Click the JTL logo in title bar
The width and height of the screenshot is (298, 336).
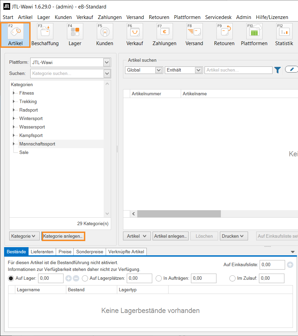click(7, 6)
